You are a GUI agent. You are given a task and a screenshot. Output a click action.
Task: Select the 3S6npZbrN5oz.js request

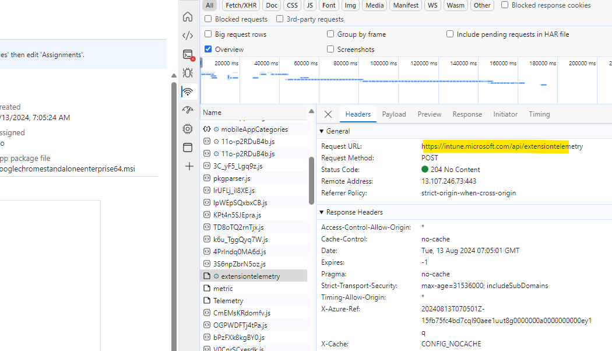239,264
